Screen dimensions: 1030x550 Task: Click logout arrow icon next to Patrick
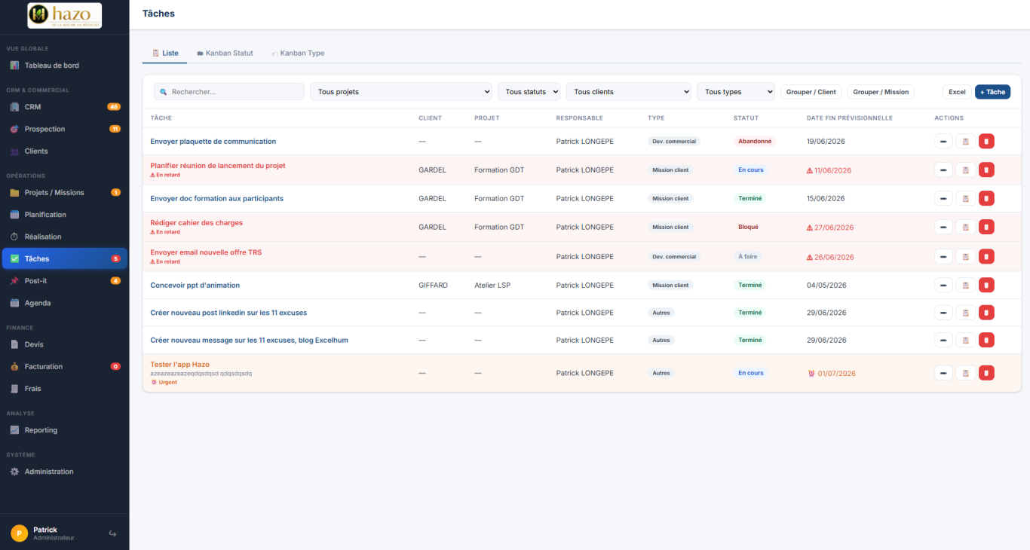pyautogui.click(x=112, y=533)
